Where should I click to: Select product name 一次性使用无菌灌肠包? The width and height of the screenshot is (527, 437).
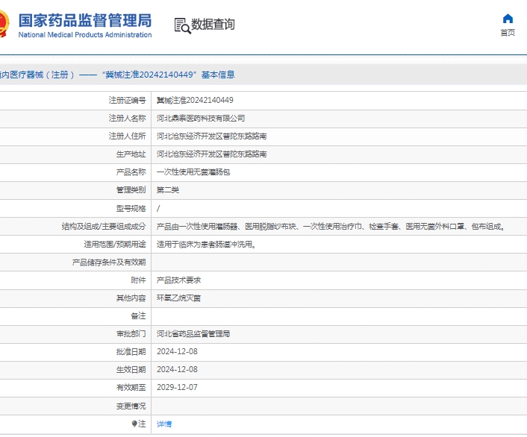pyautogui.click(x=193, y=172)
